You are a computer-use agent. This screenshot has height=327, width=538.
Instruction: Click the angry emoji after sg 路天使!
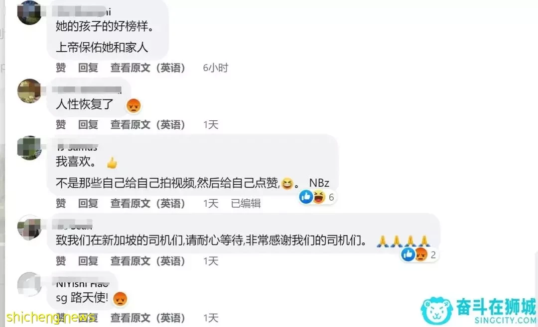point(120,299)
